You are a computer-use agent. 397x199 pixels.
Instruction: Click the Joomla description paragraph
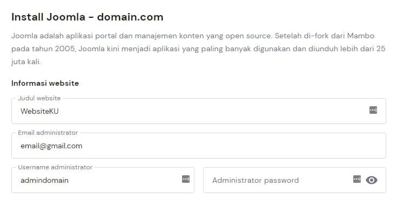pyautogui.click(x=199, y=49)
